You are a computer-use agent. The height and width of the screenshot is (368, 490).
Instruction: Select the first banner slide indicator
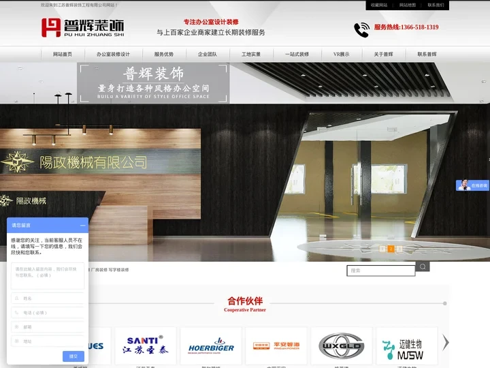point(382,249)
